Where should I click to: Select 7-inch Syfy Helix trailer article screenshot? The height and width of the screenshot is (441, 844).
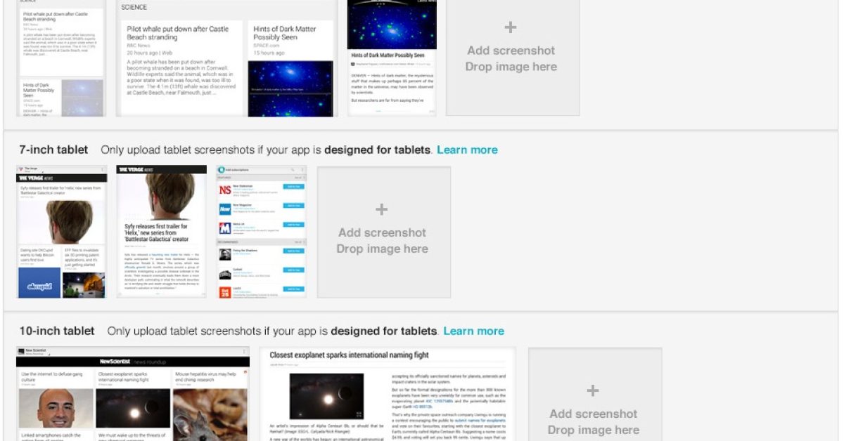[x=162, y=232]
